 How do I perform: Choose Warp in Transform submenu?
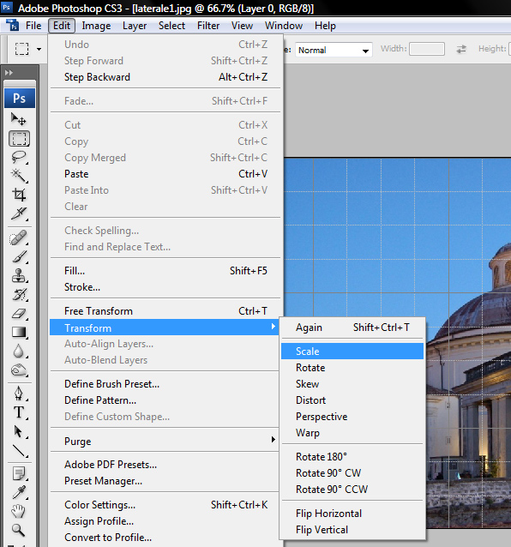(352, 433)
